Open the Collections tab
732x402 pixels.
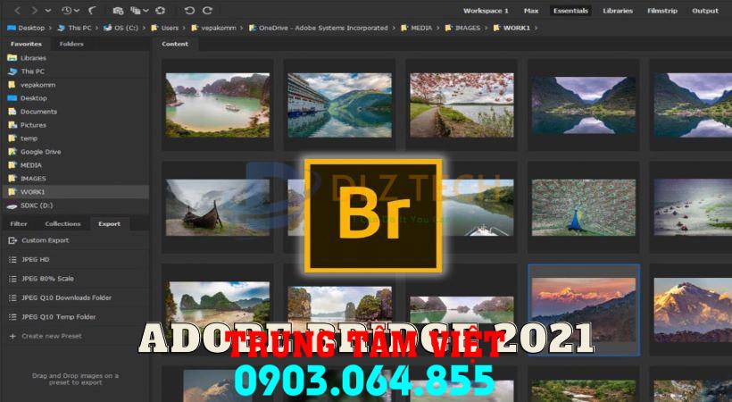(62, 224)
